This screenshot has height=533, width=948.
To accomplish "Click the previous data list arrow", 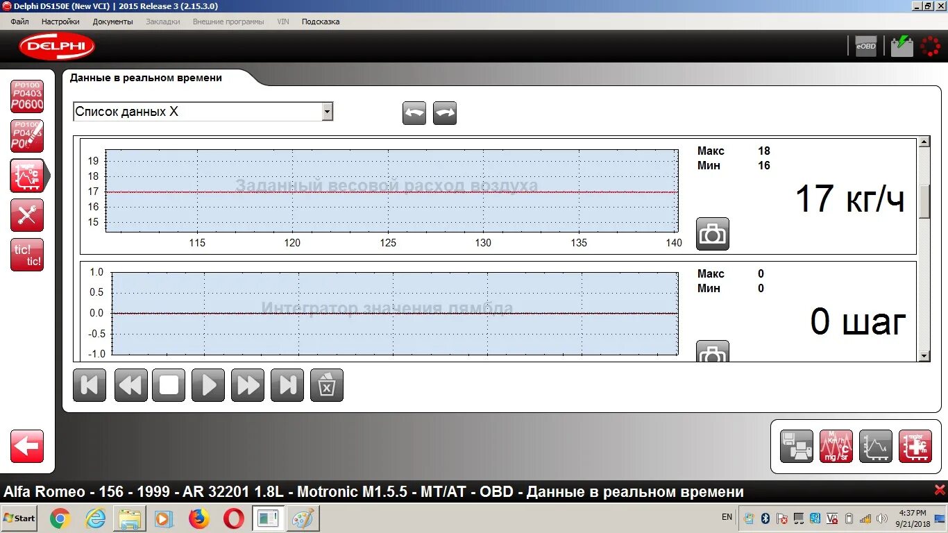I will pyautogui.click(x=414, y=113).
